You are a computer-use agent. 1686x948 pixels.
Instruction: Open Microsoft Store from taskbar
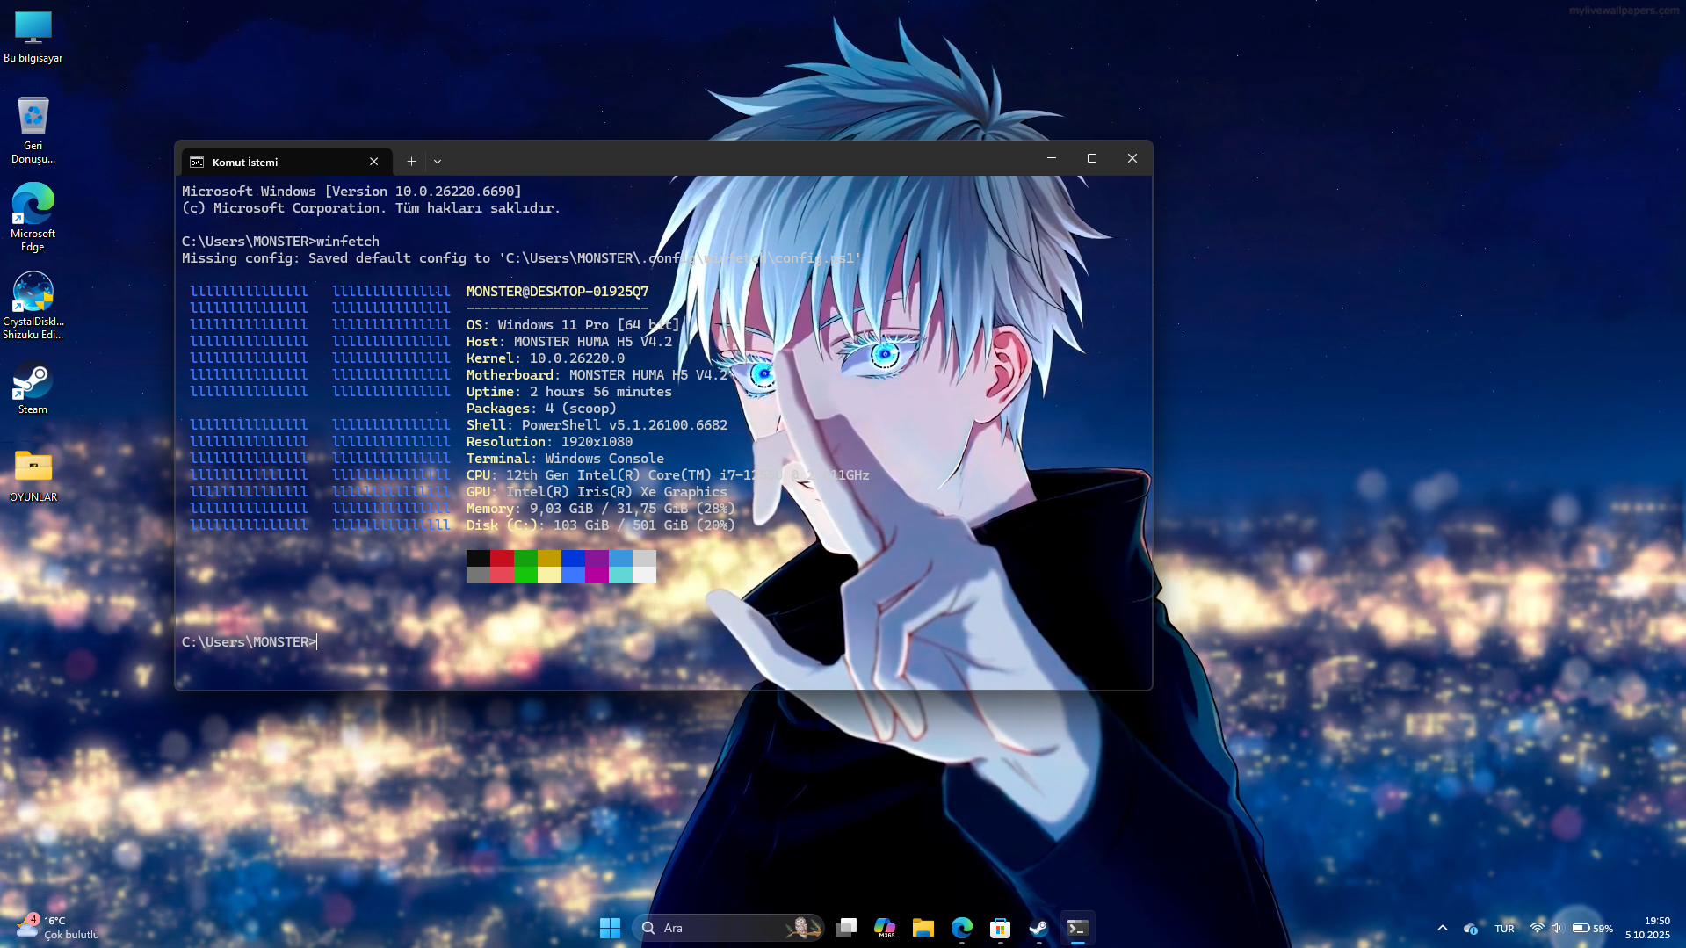click(1000, 928)
